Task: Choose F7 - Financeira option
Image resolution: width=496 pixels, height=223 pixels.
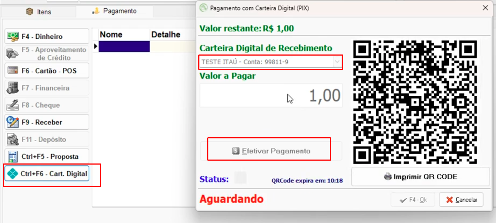Action: click(x=47, y=88)
